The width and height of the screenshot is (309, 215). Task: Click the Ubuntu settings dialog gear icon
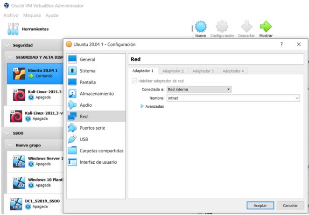pos(69,44)
